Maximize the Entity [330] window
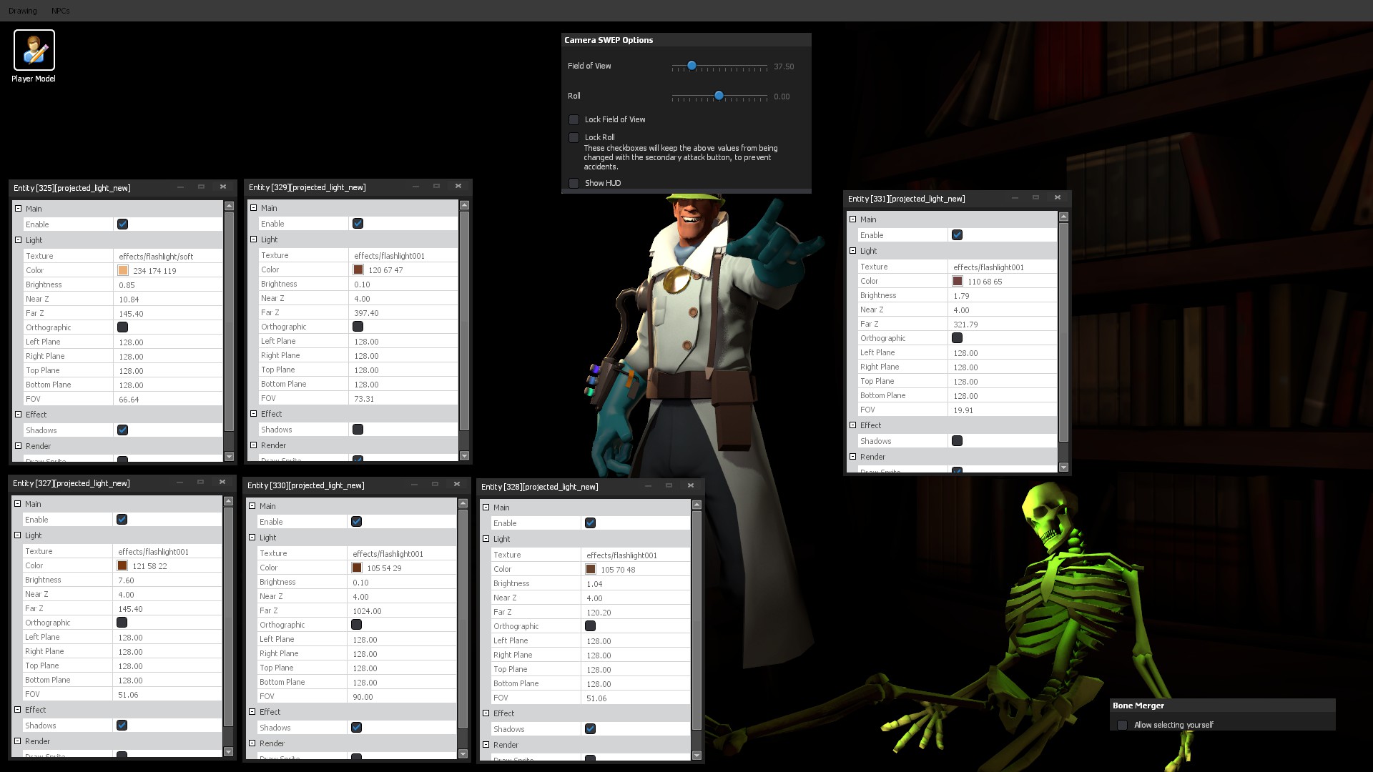 [435, 485]
